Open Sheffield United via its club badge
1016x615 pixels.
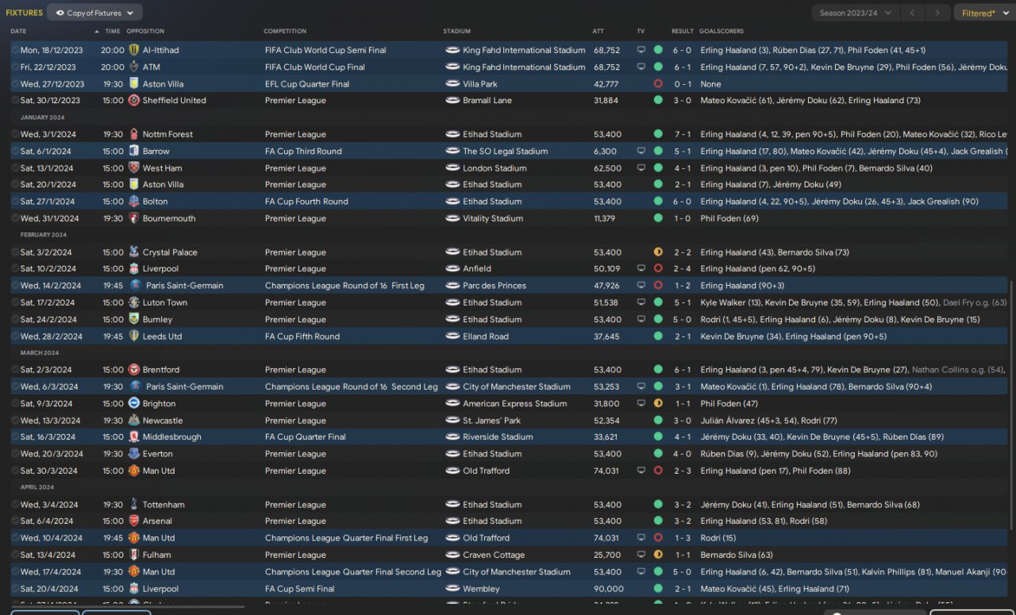pos(134,101)
